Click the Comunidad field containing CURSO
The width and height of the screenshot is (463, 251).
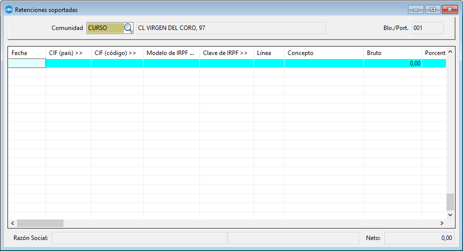click(104, 28)
